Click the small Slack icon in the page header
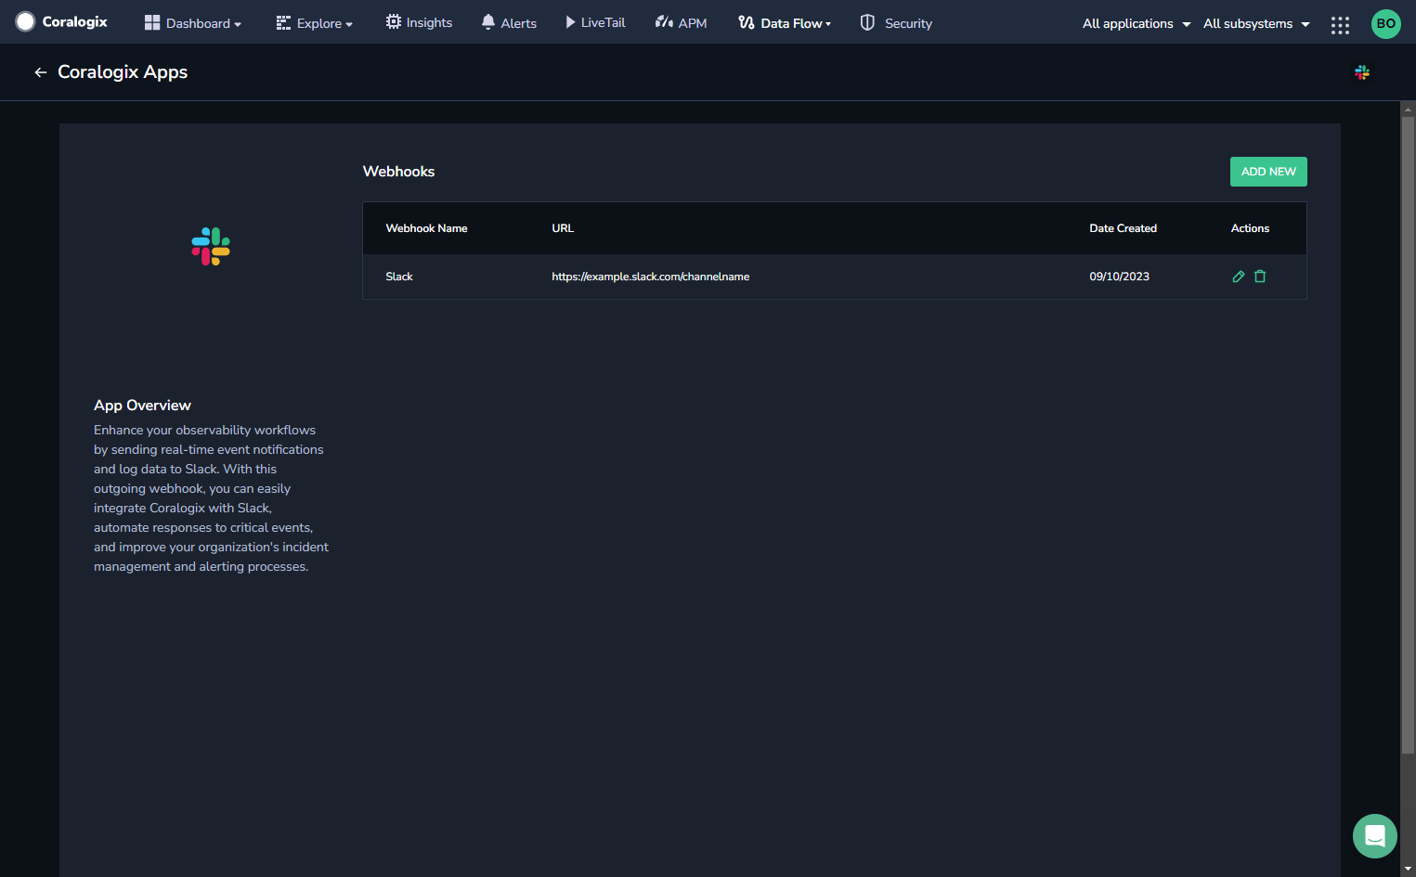Image resolution: width=1416 pixels, height=877 pixels. click(x=1362, y=72)
